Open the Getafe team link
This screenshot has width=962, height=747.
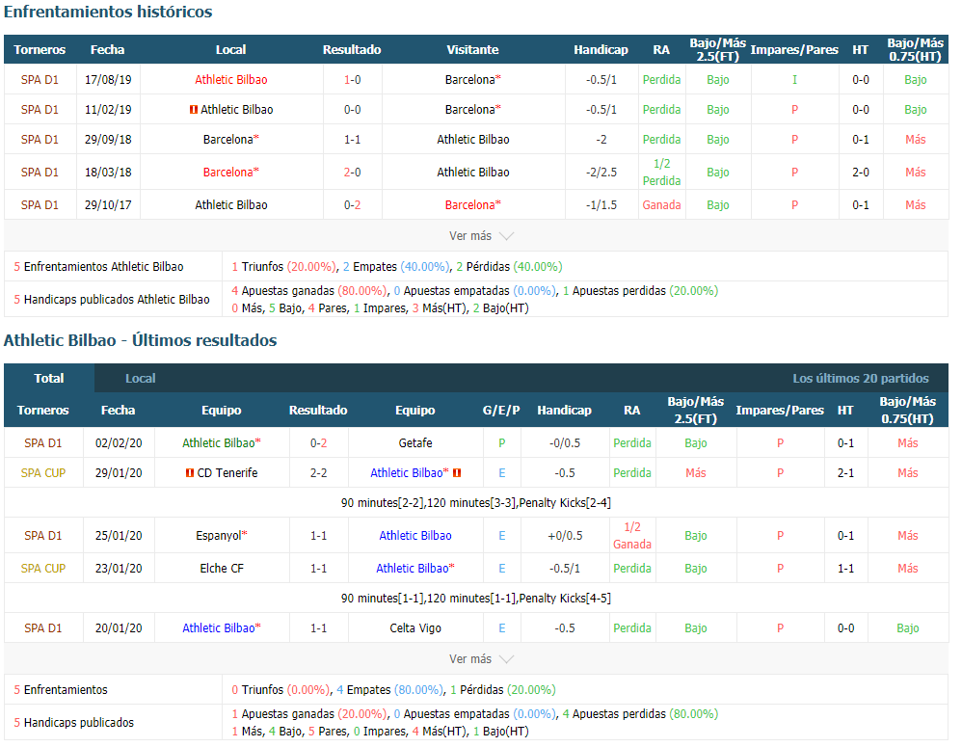click(x=415, y=443)
